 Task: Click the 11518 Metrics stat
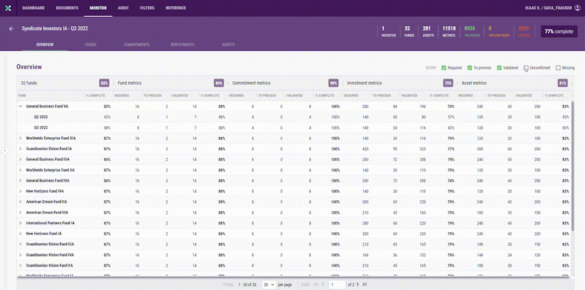point(448,31)
